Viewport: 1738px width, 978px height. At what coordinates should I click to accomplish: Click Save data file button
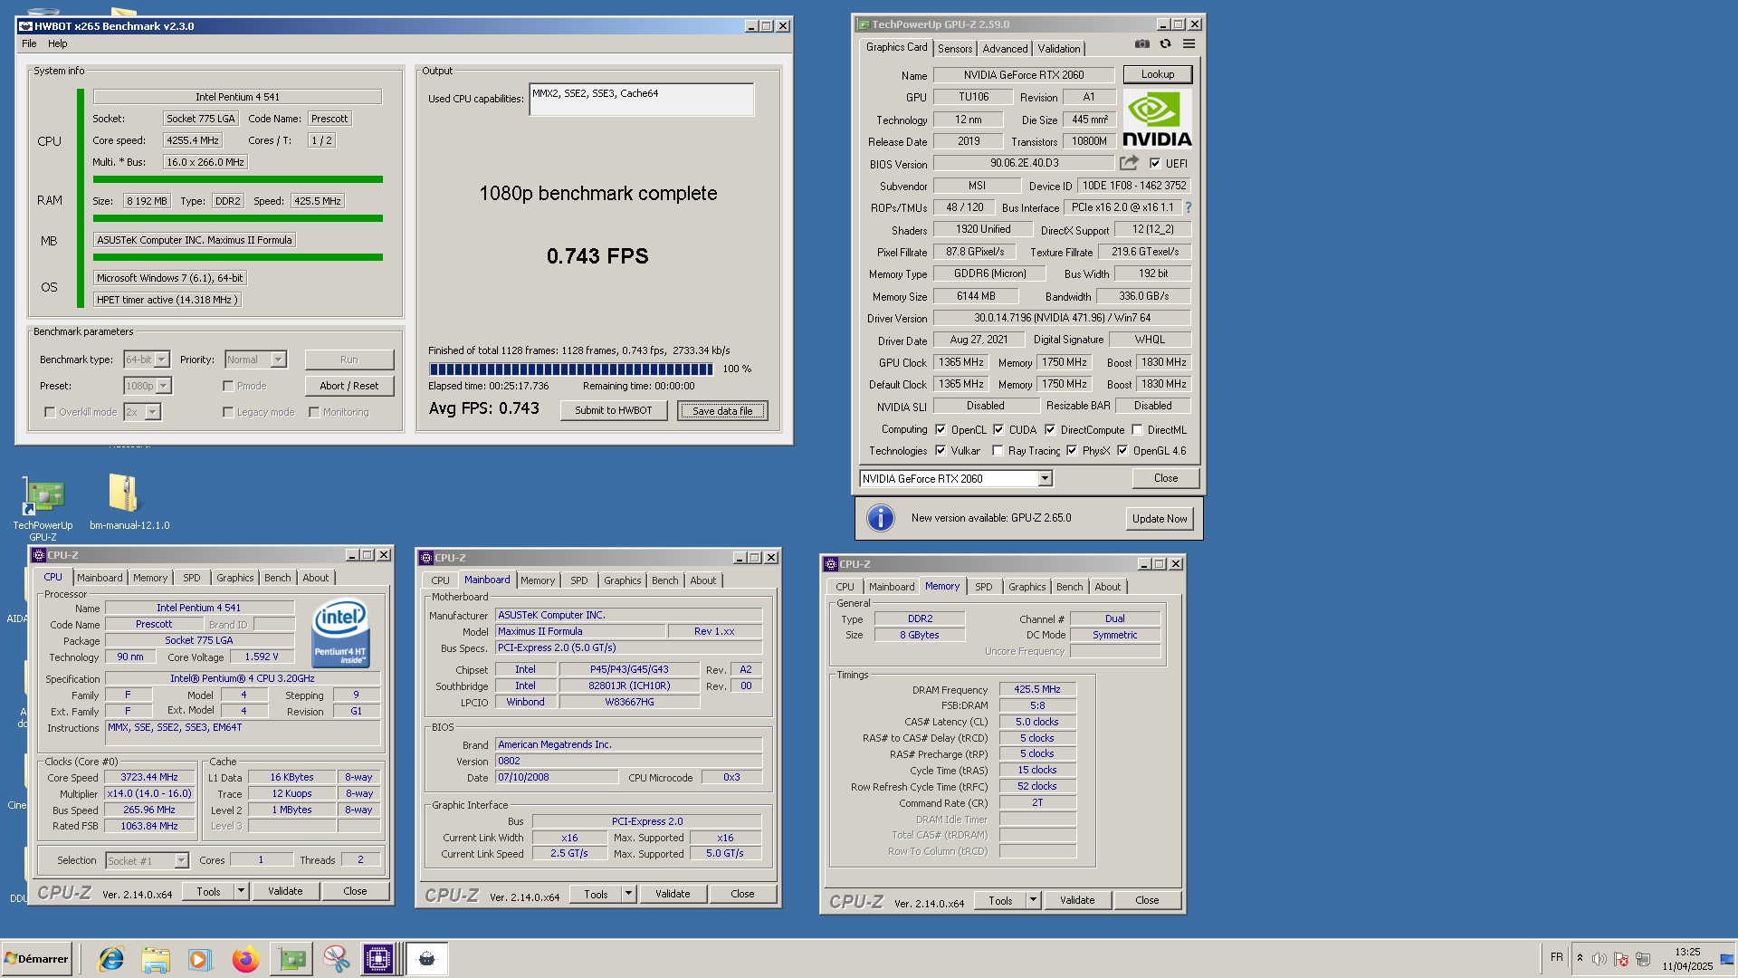(x=722, y=411)
